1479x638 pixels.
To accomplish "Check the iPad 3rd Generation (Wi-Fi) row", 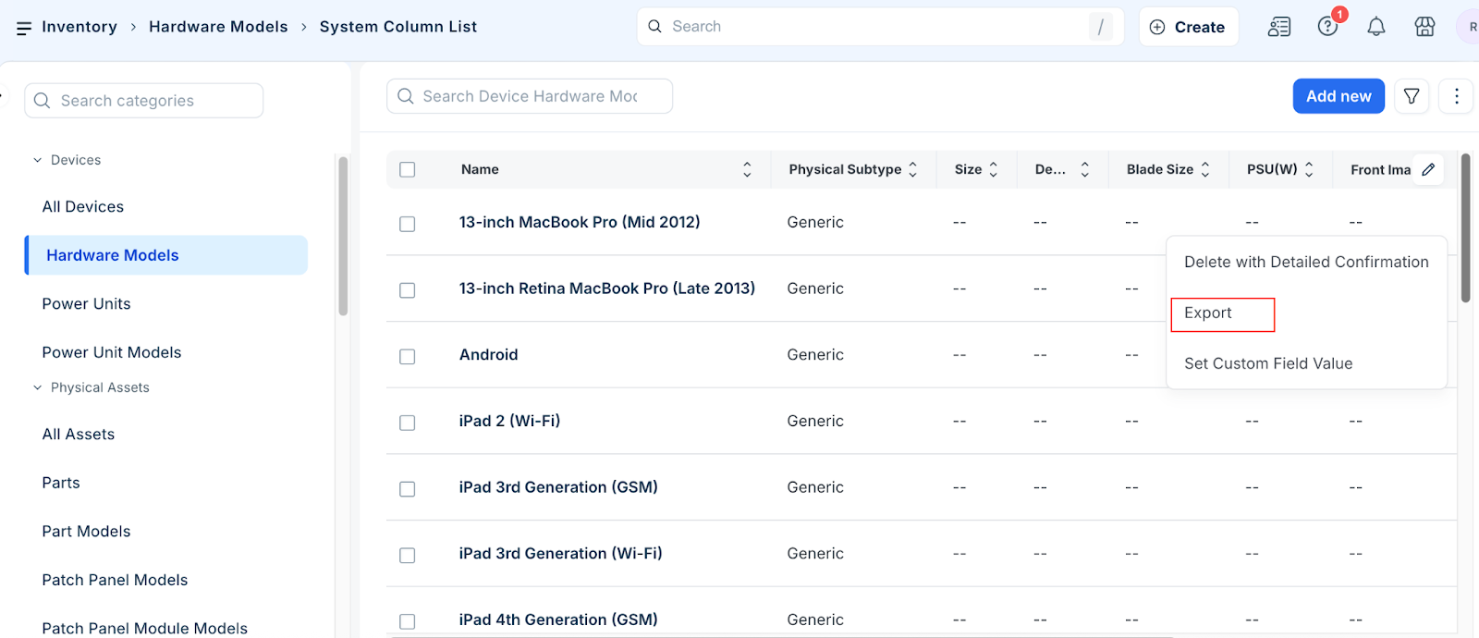I will [408, 555].
